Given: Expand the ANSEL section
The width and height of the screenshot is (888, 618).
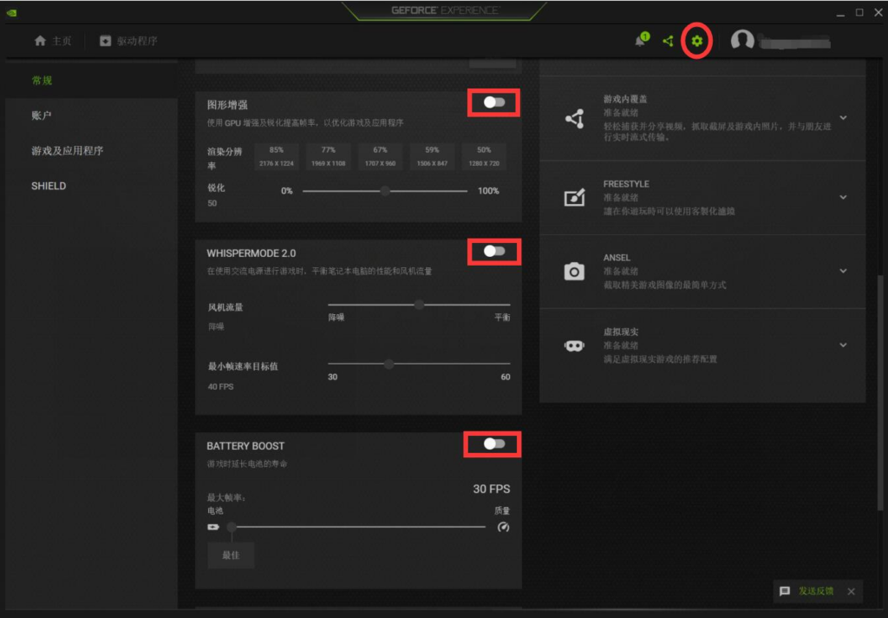Looking at the screenshot, I should (843, 271).
